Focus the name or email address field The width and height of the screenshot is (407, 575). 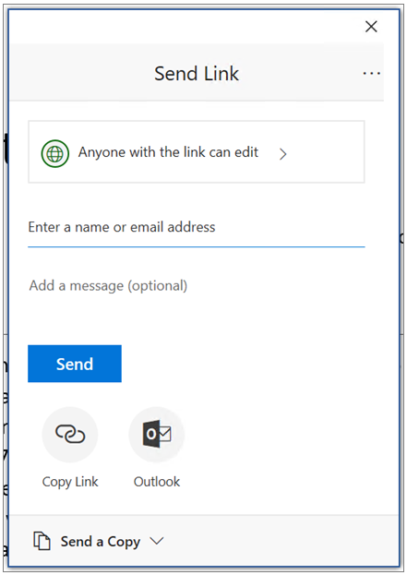coord(197,227)
